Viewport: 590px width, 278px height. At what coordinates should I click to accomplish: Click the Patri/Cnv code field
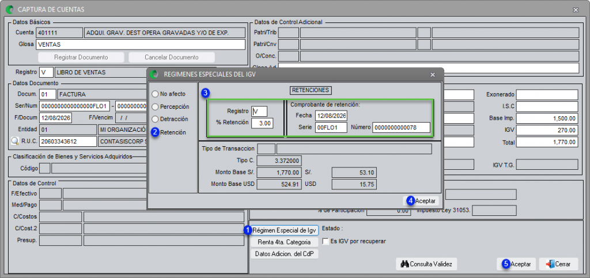[289, 44]
